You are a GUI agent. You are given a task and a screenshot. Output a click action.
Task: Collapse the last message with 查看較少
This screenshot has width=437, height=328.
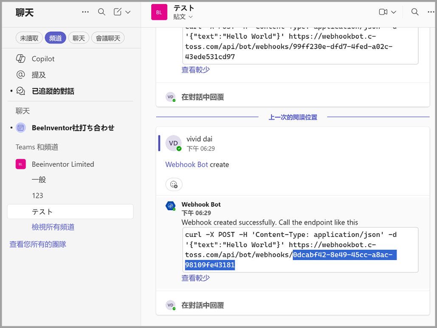pyautogui.click(x=195, y=278)
